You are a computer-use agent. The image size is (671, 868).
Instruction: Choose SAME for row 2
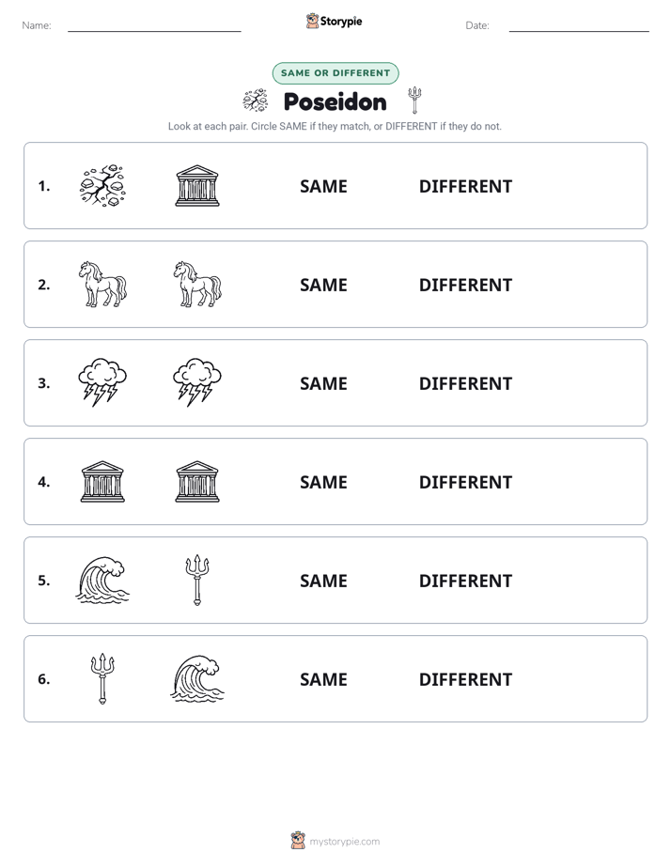pyautogui.click(x=323, y=285)
